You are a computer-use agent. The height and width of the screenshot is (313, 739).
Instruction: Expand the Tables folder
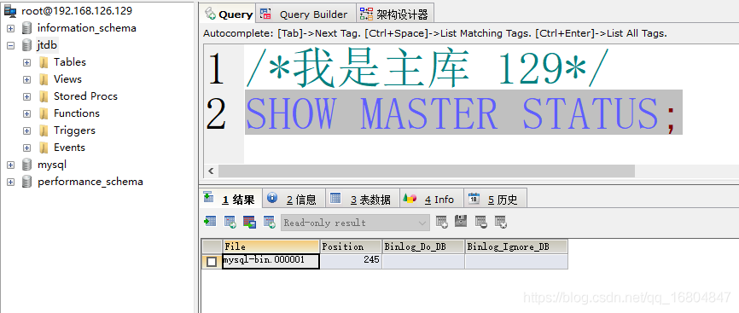coord(26,63)
